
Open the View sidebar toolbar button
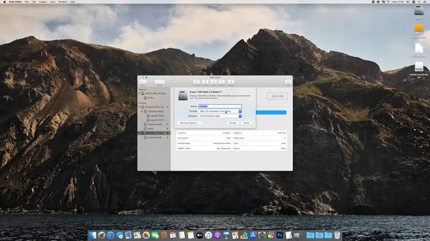tap(142, 82)
